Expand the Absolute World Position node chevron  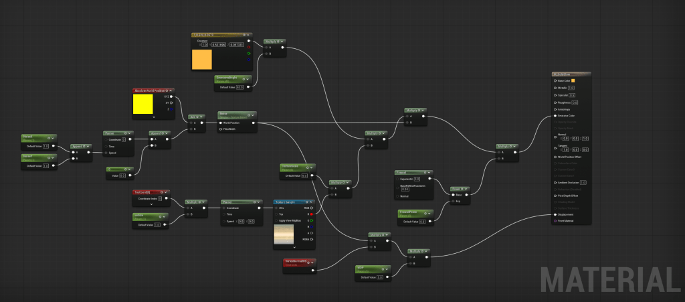(153, 117)
